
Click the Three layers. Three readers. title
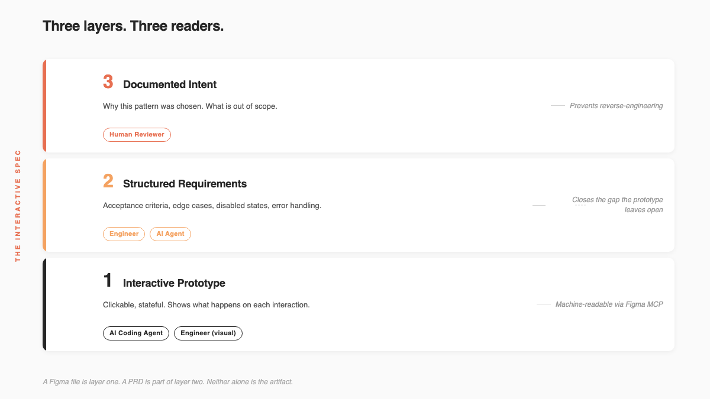[133, 27]
